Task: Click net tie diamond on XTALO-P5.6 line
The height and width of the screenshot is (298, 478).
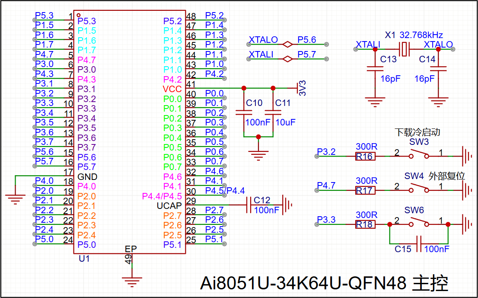Action: click(287, 45)
